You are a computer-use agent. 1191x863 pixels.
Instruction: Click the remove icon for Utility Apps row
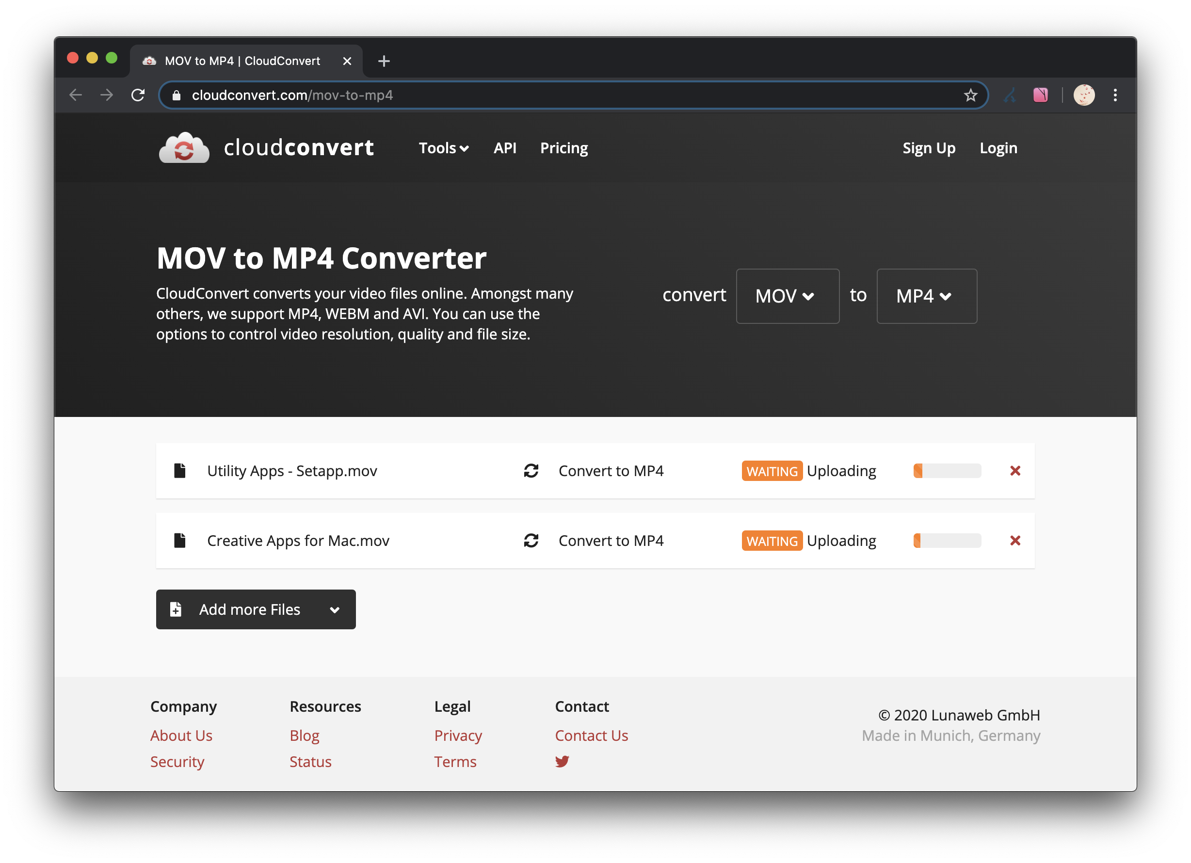(1014, 471)
